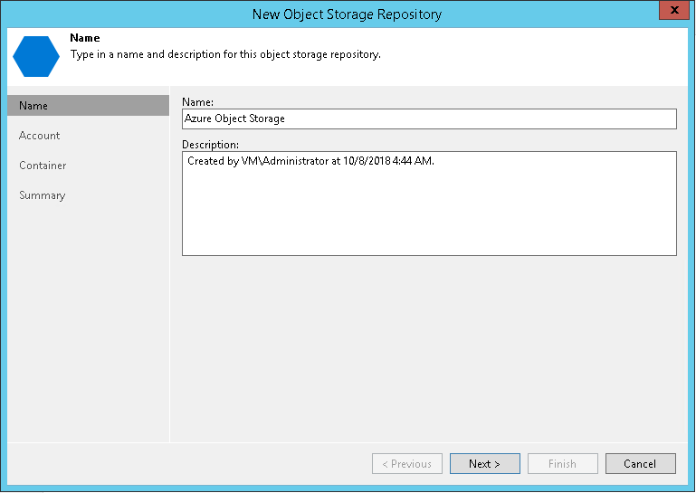
Task: Click the bold Name heading in header
Action: 85,39
